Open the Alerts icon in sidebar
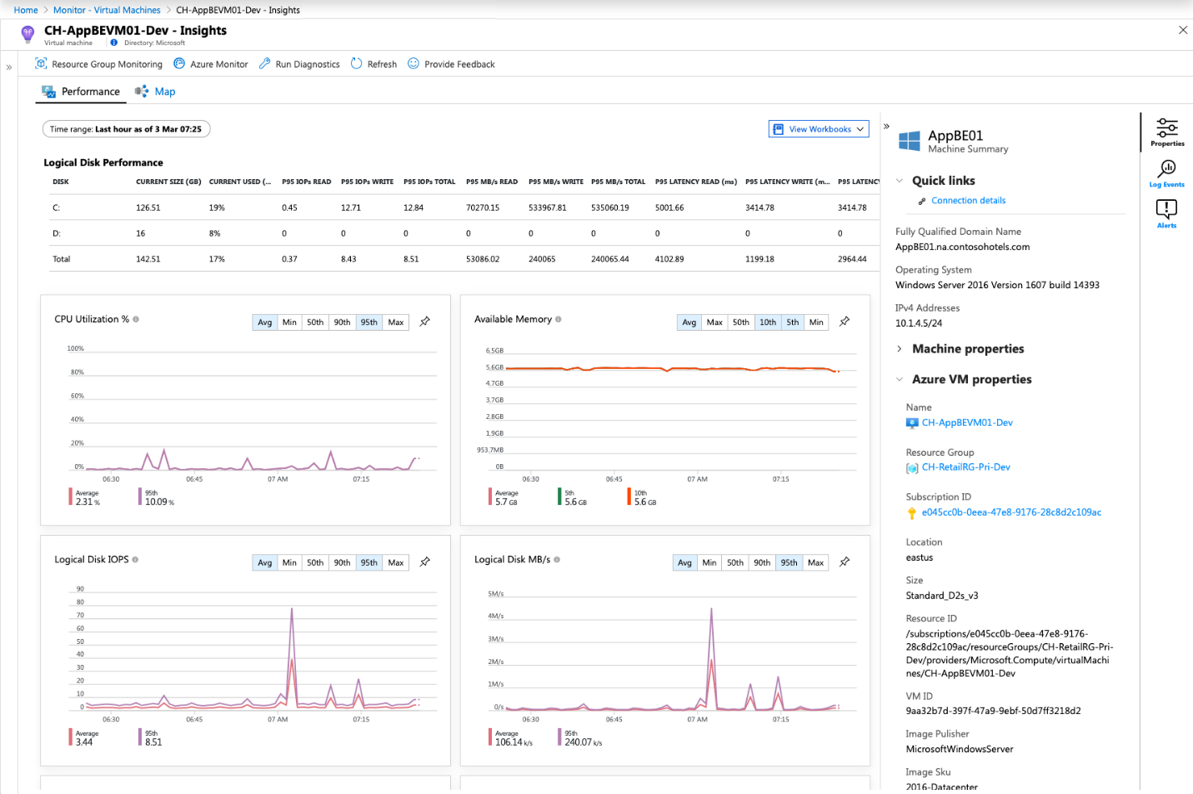This screenshot has height=794, width=1193. point(1166,213)
